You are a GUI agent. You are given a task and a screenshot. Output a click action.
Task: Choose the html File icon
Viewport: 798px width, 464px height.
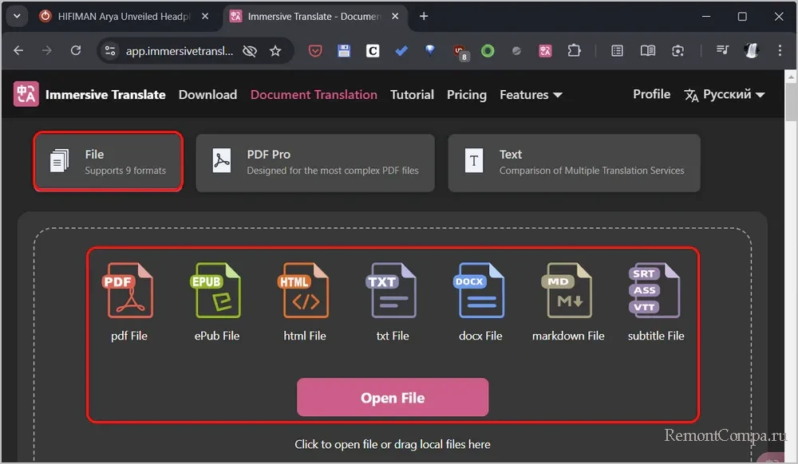tap(305, 291)
